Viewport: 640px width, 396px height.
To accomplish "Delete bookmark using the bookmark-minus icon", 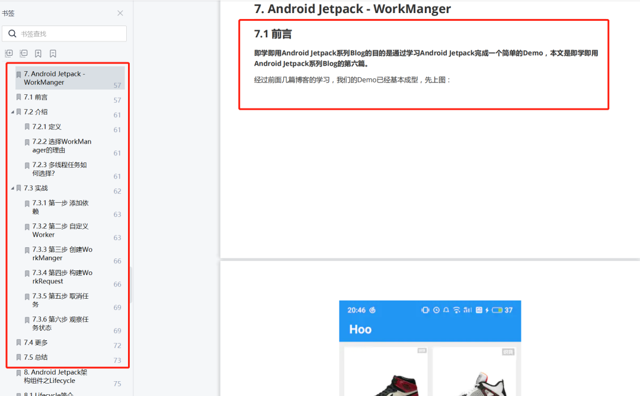I will [53, 53].
